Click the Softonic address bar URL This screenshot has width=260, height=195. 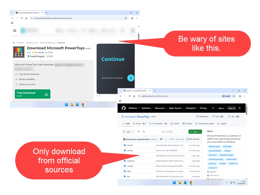(x=53, y=18)
